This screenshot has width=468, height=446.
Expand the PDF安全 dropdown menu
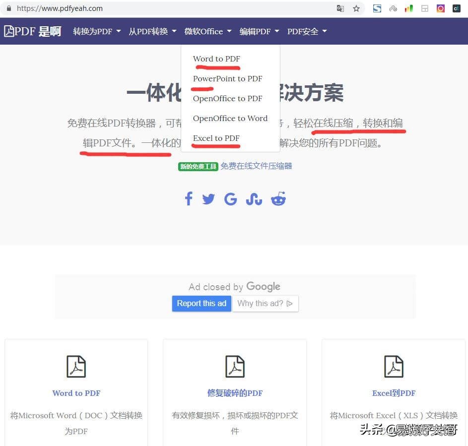tap(307, 31)
